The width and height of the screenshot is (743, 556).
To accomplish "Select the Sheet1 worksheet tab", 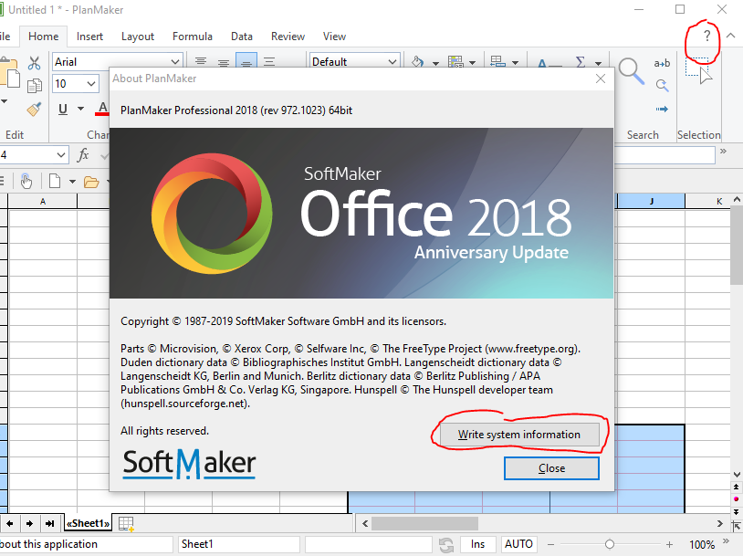I will tap(88, 523).
